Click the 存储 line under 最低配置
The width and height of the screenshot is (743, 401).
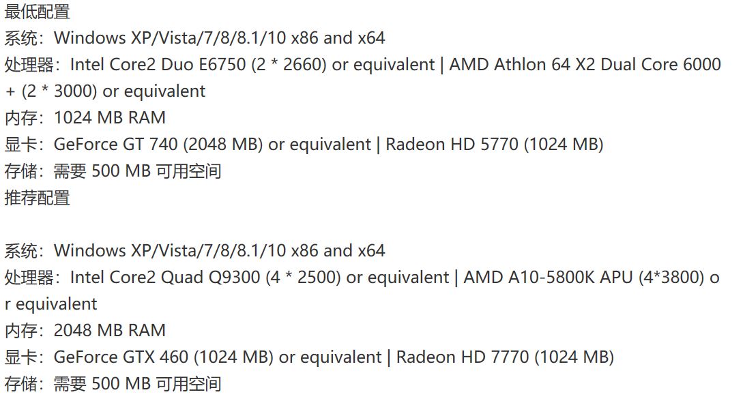113,171
